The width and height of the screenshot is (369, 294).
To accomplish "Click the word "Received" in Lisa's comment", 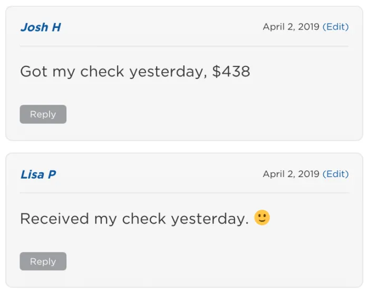I will click(x=54, y=219).
